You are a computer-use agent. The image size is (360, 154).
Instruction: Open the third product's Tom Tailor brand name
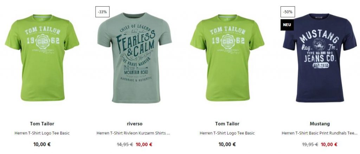click(x=227, y=124)
